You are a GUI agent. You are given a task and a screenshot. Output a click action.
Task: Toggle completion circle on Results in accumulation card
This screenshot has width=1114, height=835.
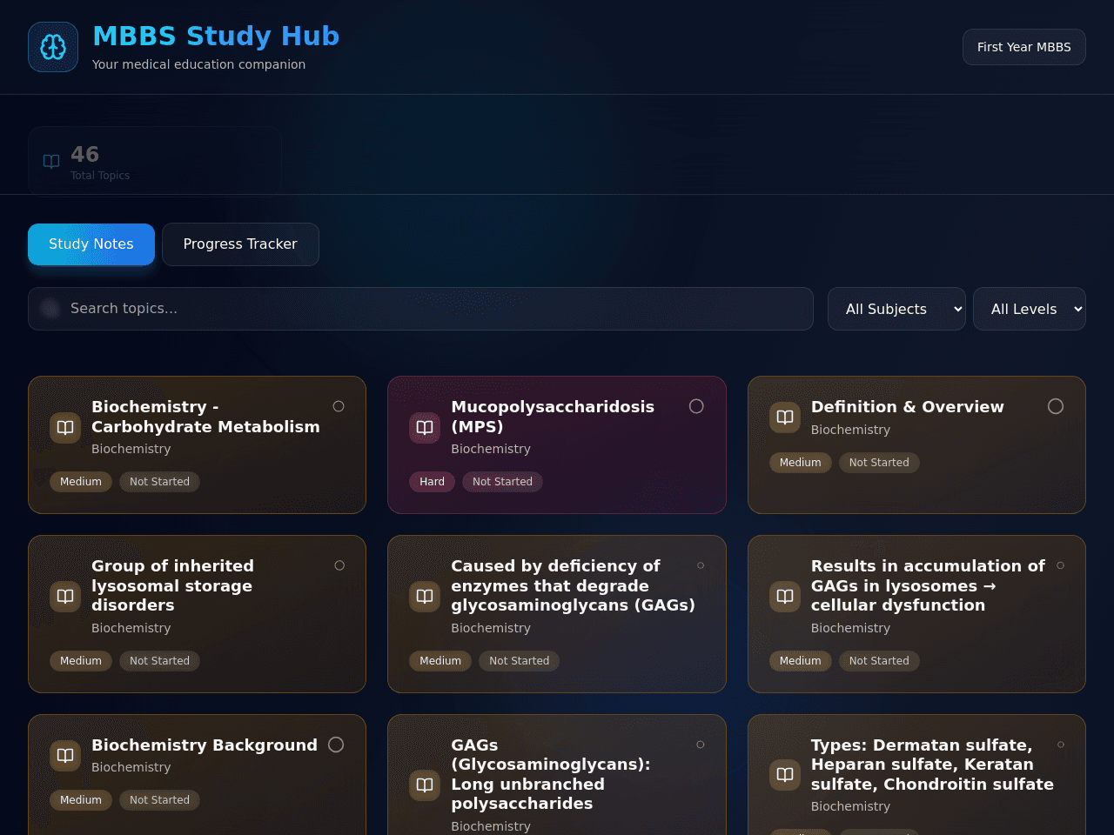coord(1061,565)
